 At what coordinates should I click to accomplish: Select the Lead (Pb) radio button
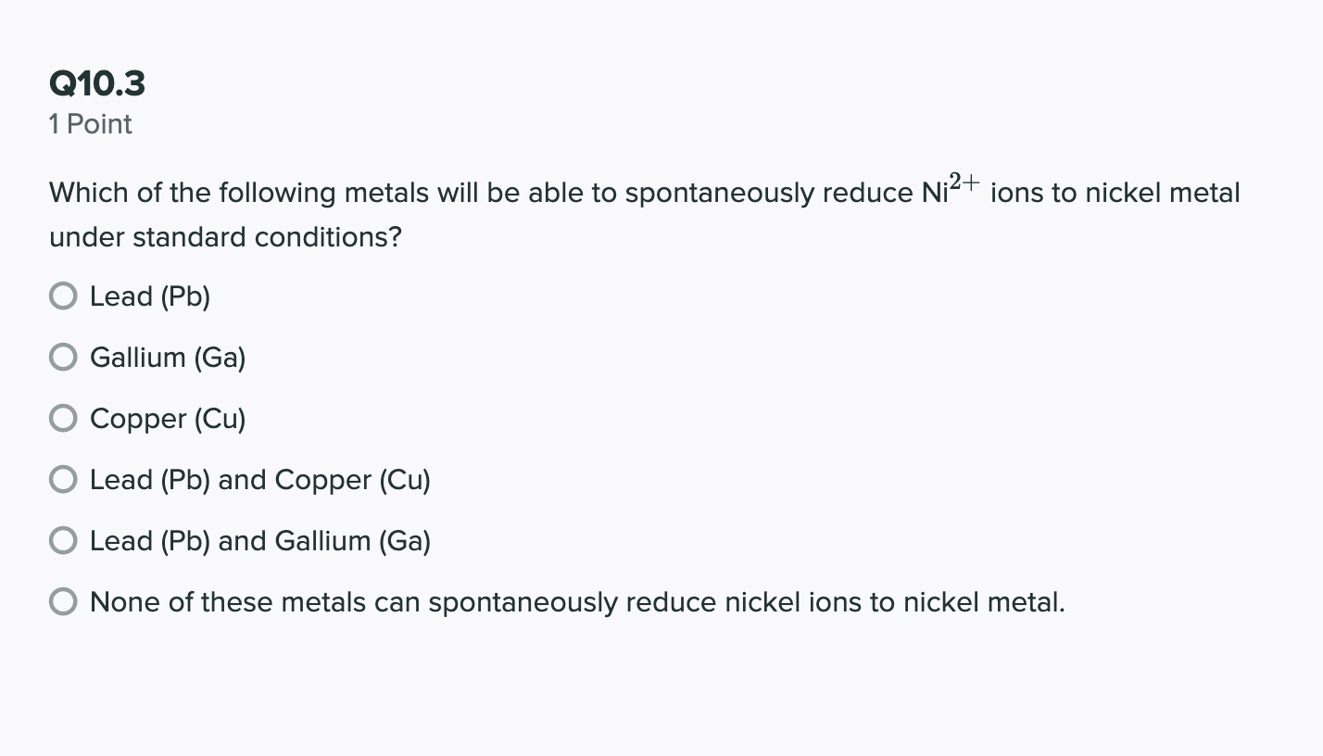click(63, 296)
